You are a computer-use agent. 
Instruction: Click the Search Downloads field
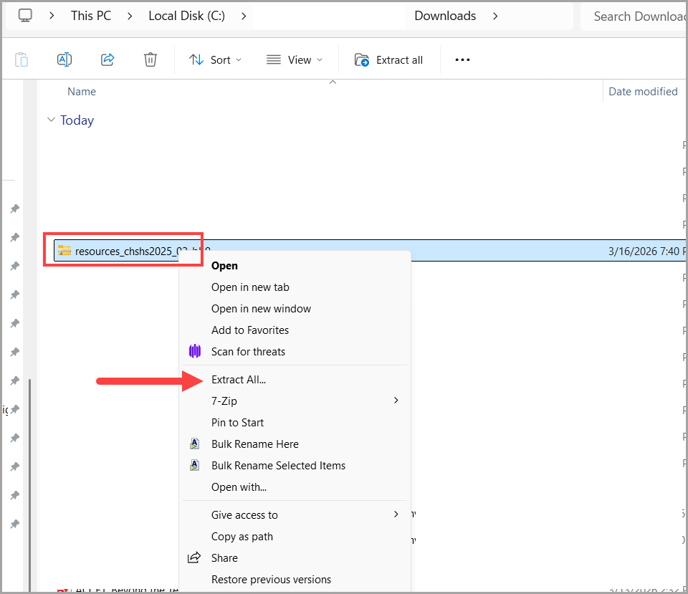(x=634, y=16)
